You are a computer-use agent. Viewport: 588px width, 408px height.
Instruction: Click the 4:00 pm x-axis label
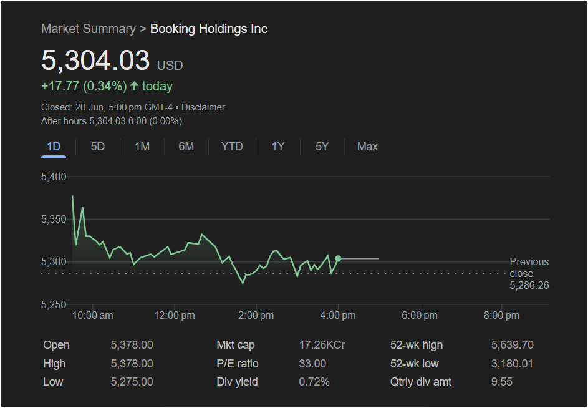(x=338, y=315)
